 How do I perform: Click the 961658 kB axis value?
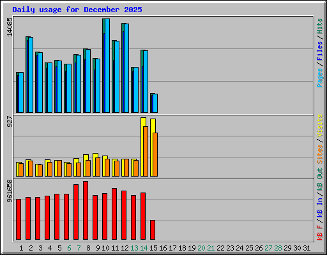pos(10,191)
